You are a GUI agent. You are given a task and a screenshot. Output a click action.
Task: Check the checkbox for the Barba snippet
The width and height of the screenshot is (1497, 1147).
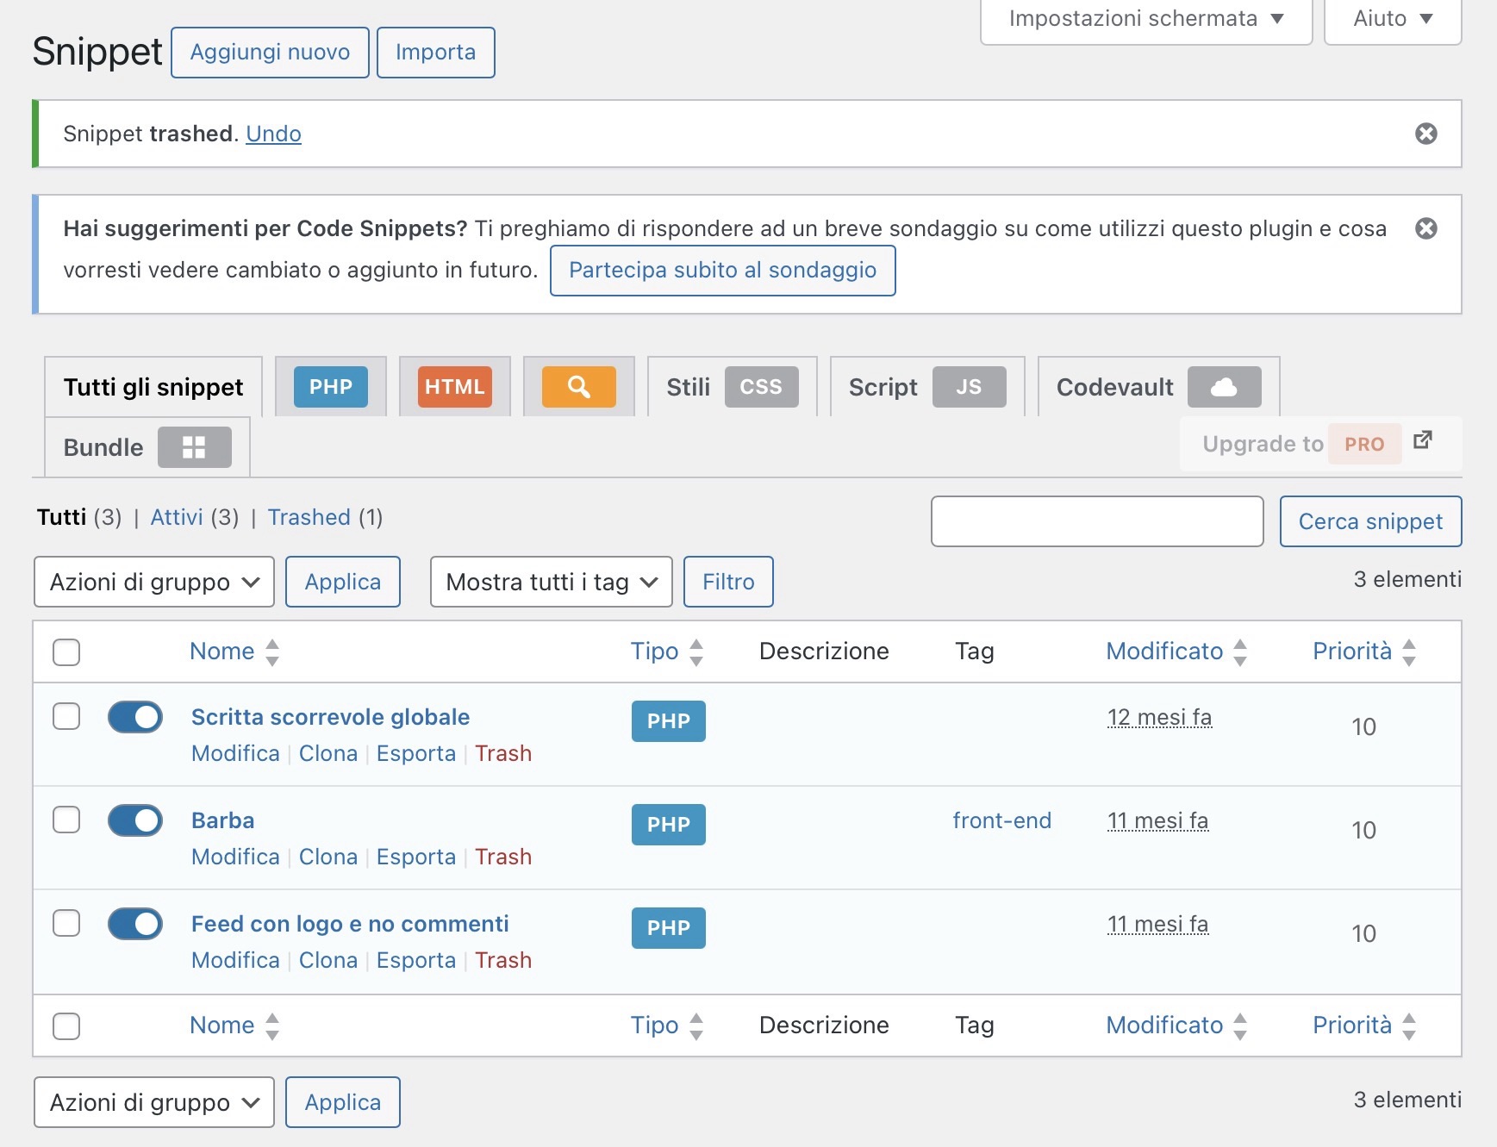66,820
